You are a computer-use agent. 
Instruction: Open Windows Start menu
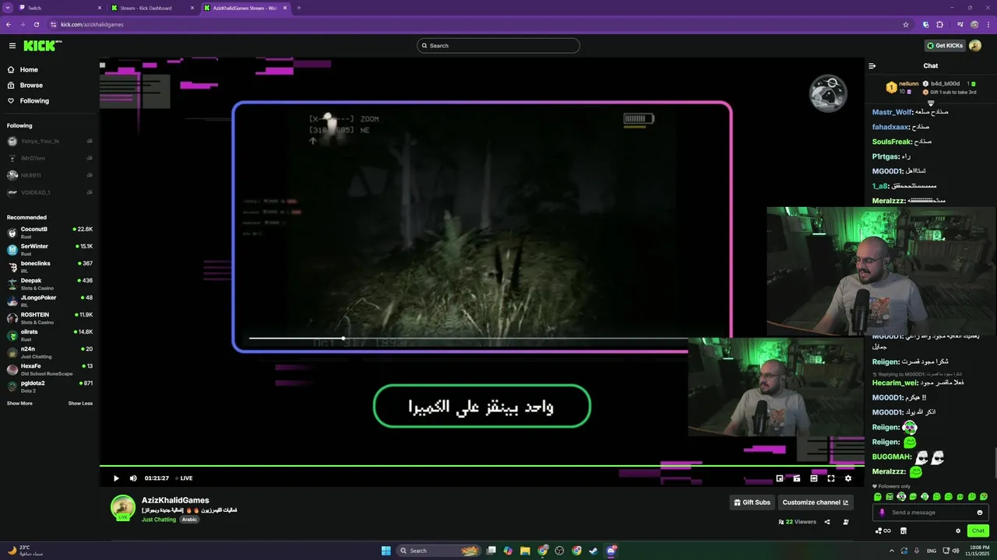tap(386, 551)
